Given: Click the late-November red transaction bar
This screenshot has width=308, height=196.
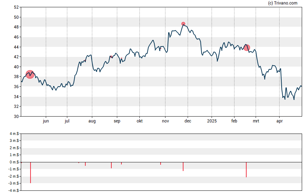Looking at the screenshot, I should pos(183,167).
